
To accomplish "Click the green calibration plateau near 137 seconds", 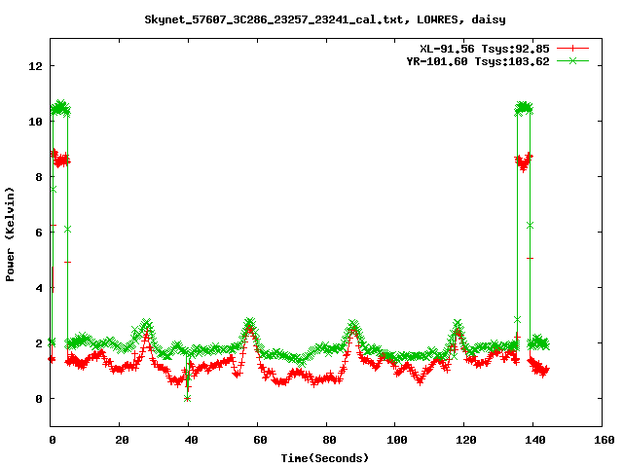I will 524,108.
